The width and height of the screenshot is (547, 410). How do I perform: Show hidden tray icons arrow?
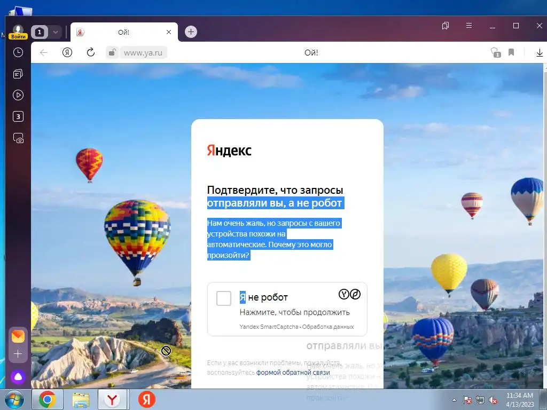454,400
